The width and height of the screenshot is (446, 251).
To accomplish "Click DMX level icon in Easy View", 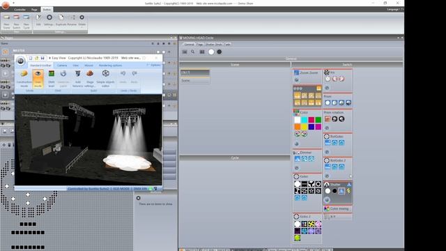I will click(51, 78).
